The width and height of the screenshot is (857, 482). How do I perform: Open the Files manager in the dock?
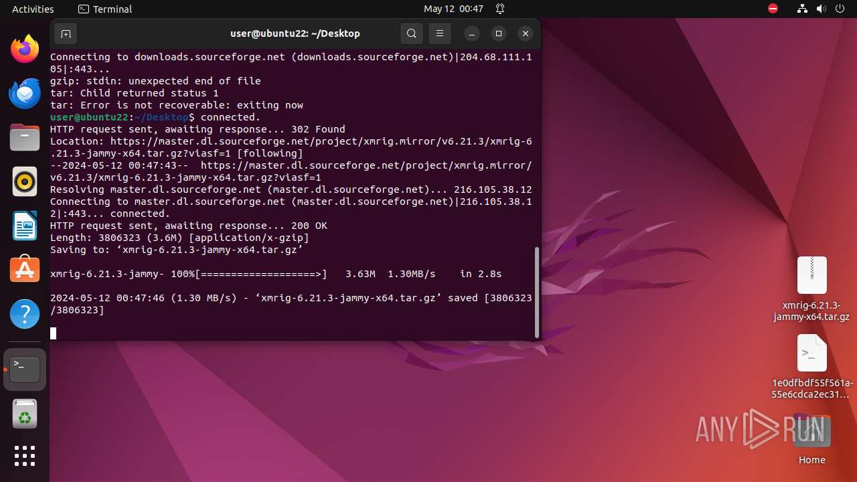(x=25, y=137)
